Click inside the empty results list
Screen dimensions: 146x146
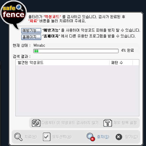pyautogui.click(x=77, y=91)
